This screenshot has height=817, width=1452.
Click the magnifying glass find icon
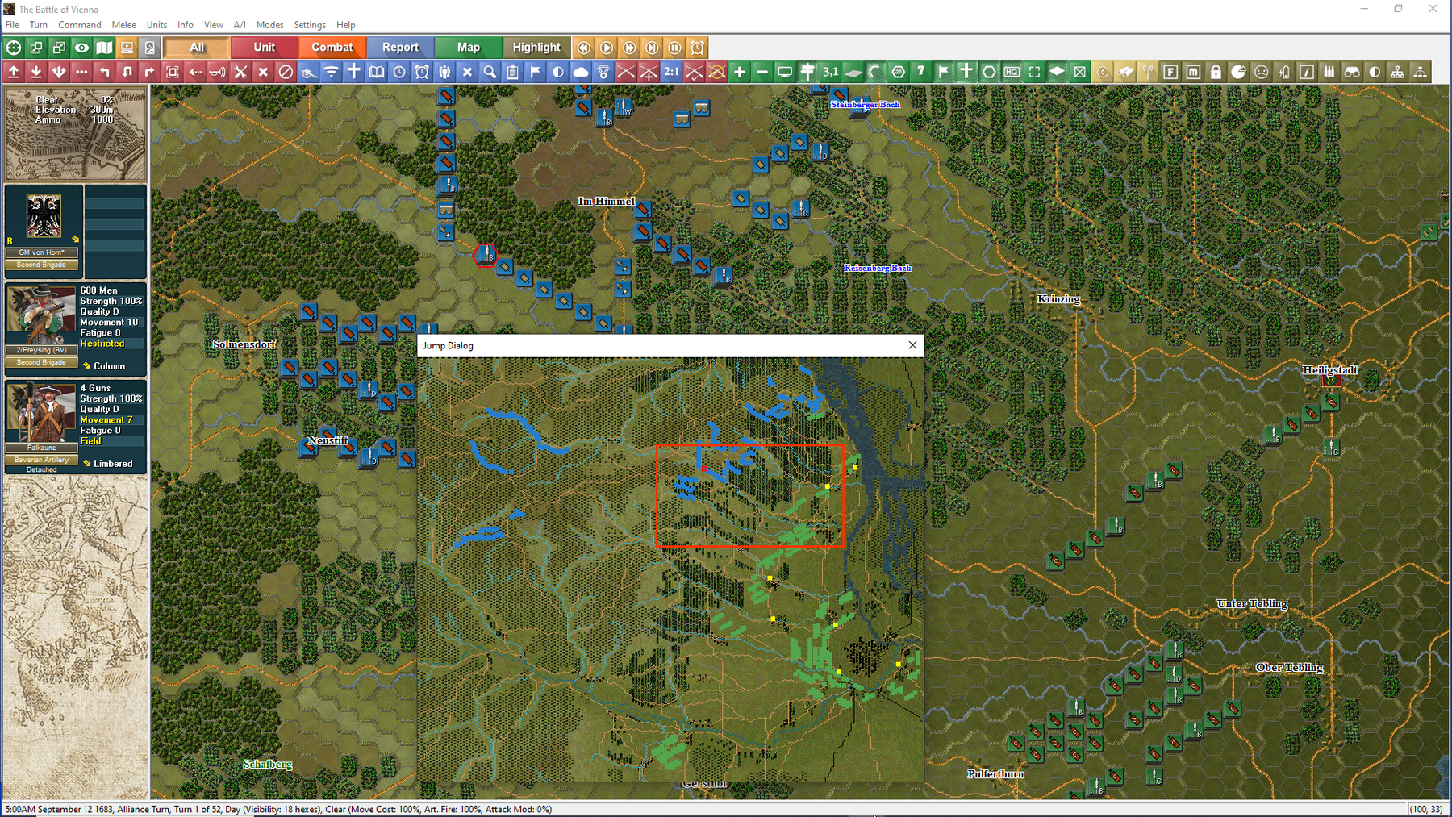click(490, 72)
